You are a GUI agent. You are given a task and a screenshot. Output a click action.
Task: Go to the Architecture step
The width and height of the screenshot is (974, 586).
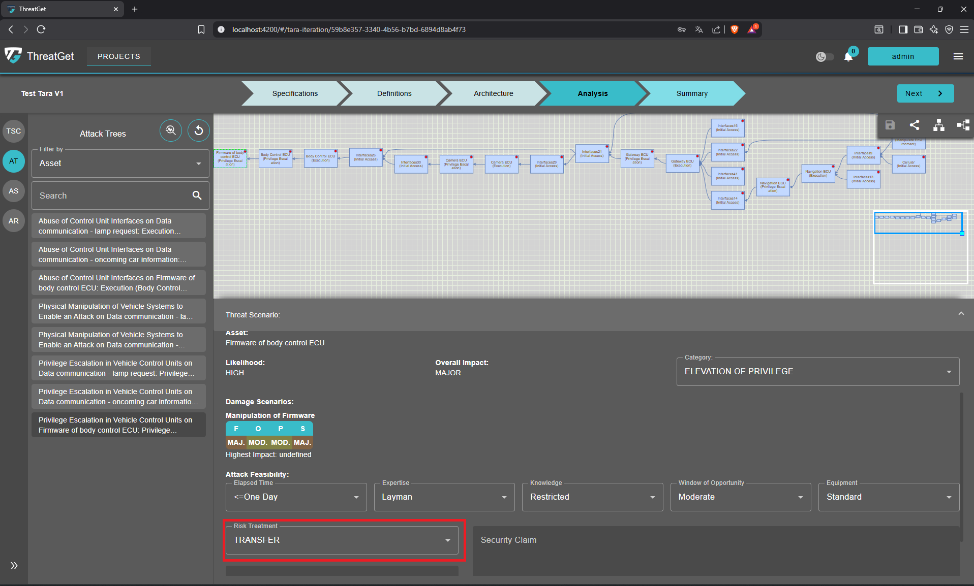tap(493, 93)
